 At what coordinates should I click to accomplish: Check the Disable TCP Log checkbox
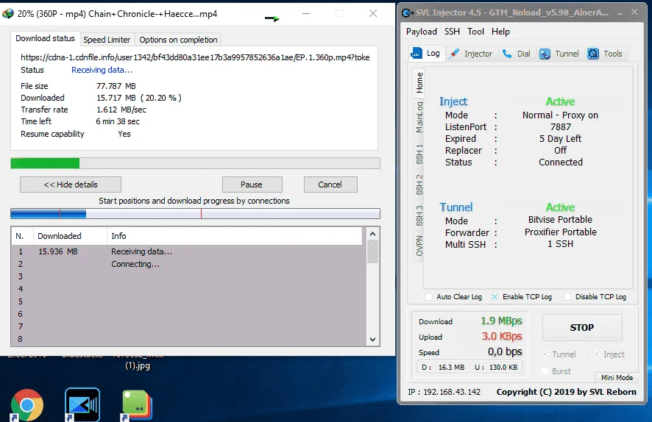click(567, 296)
